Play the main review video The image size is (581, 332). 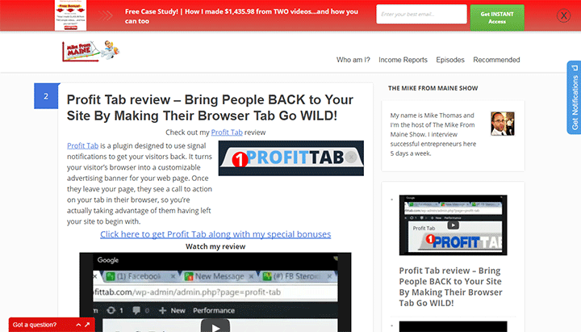point(215,326)
